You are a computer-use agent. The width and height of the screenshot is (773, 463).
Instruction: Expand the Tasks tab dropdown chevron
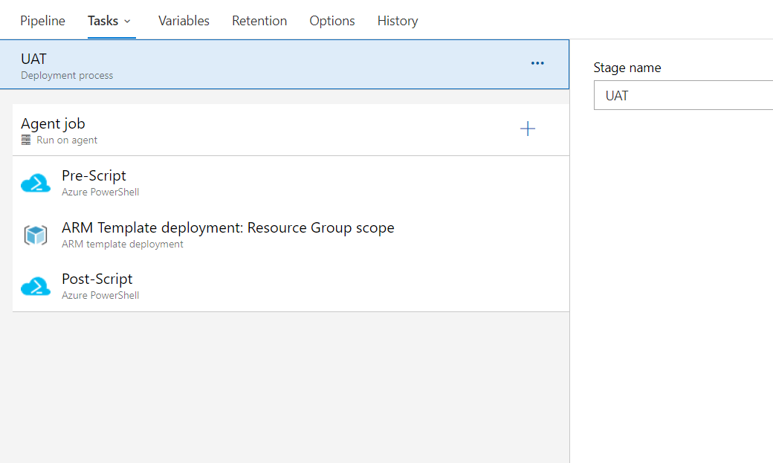click(x=127, y=22)
